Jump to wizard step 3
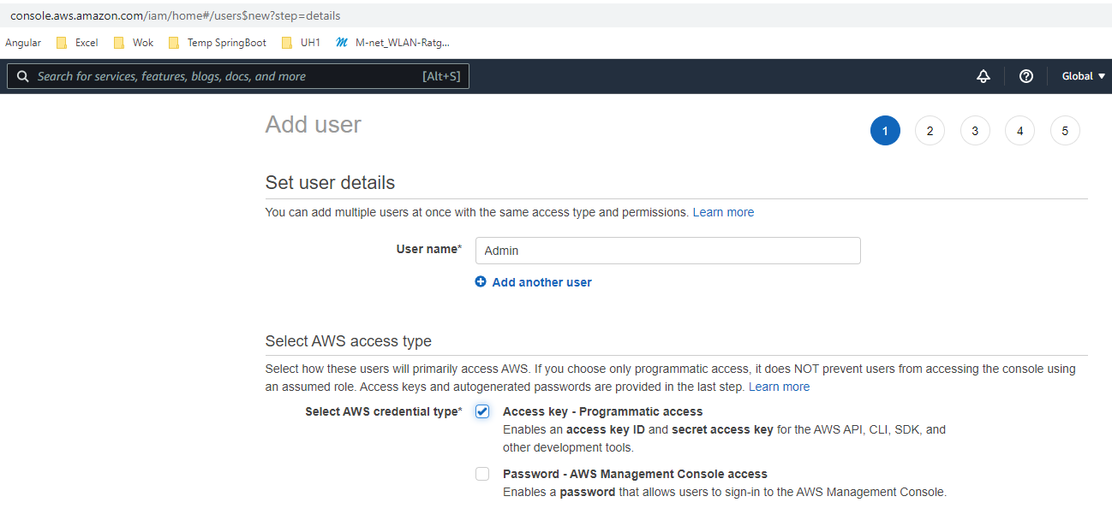Image resolution: width=1112 pixels, height=526 pixels. (x=975, y=131)
